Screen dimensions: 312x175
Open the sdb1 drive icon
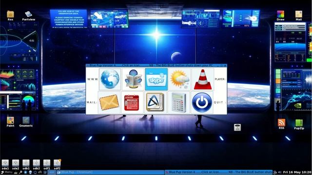tap(26, 164)
